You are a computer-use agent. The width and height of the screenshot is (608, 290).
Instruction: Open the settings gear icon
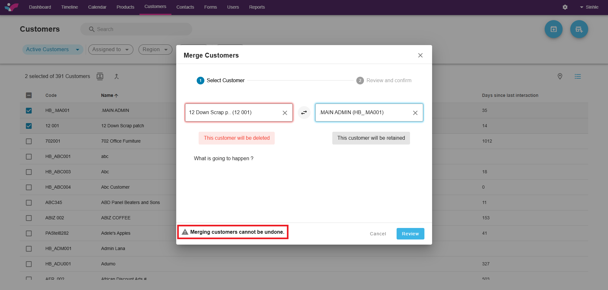pos(565,7)
